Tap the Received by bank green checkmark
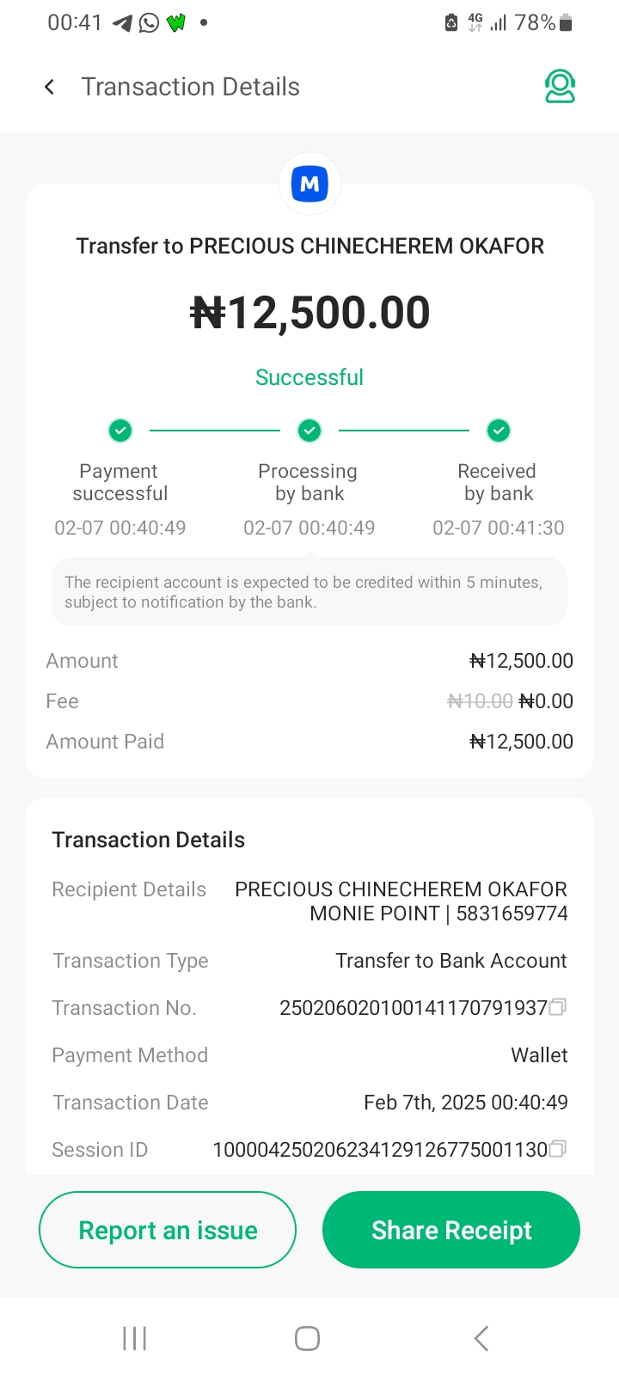Image resolution: width=619 pixels, height=1375 pixels. 499,430
